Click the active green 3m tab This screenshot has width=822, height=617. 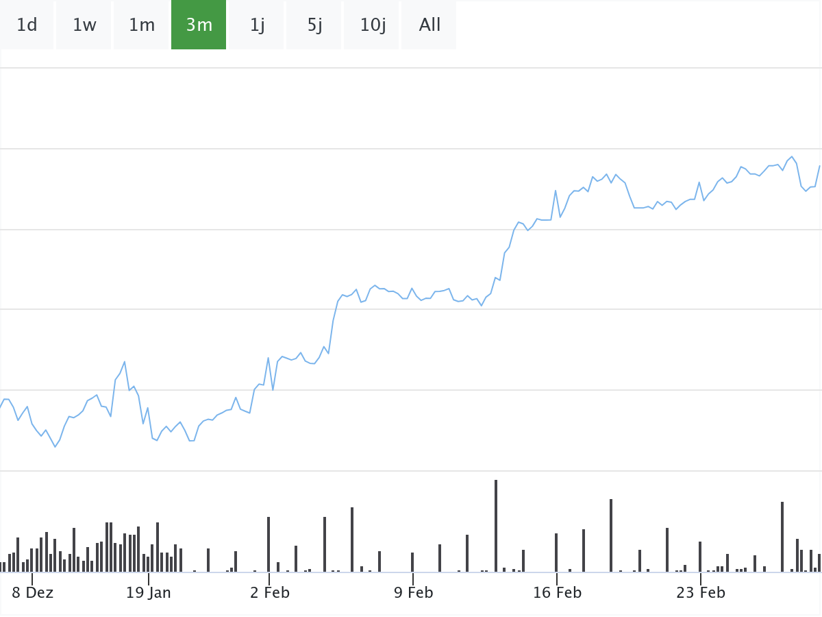pyautogui.click(x=199, y=25)
